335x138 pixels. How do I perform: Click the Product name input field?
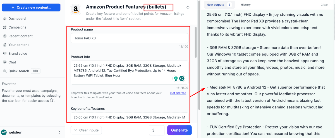(x=129, y=38)
